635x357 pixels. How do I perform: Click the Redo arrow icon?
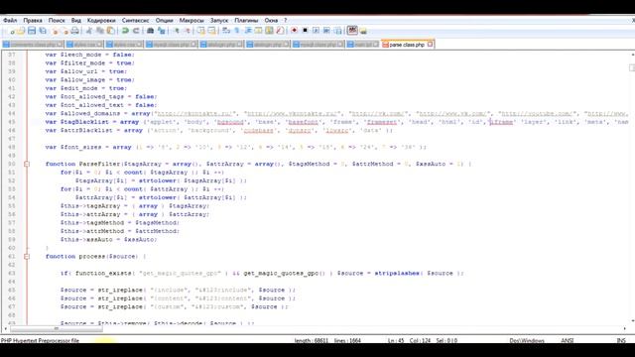(x=136, y=31)
